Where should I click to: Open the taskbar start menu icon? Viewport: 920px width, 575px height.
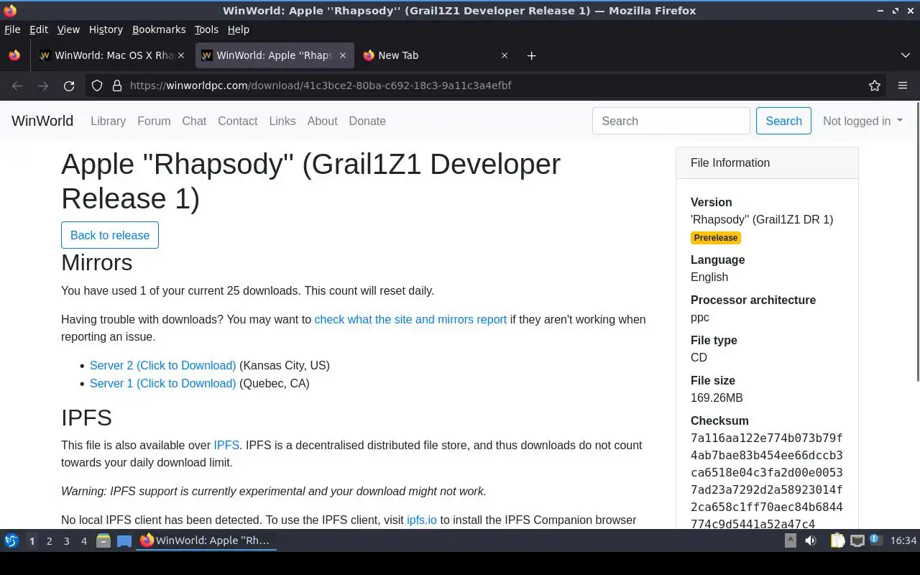(11, 540)
